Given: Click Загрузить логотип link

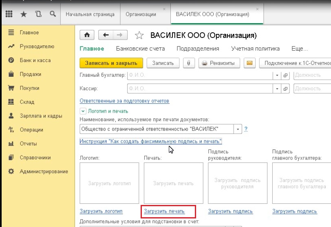Looking at the screenshot, I should (x=101, y=211).
